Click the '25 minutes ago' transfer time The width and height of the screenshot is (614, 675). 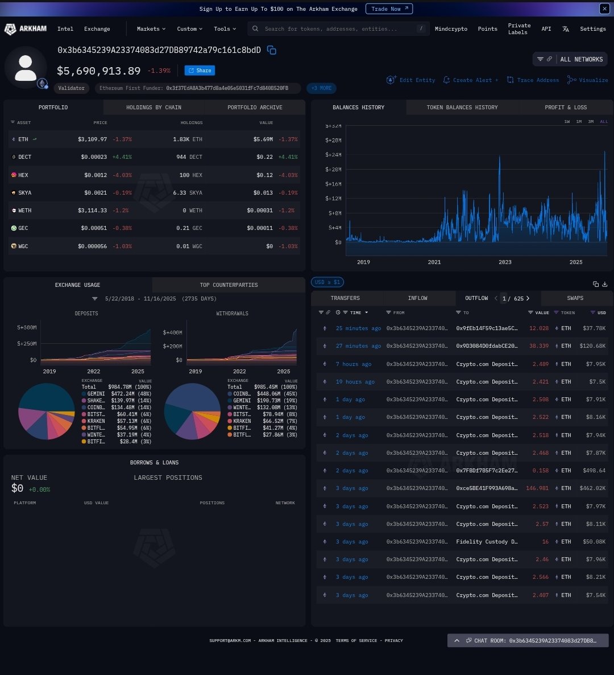tap(358, 328)
